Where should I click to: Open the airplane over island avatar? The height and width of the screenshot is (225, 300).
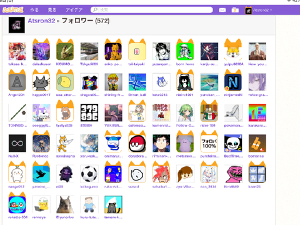click(x=209, y=82)
